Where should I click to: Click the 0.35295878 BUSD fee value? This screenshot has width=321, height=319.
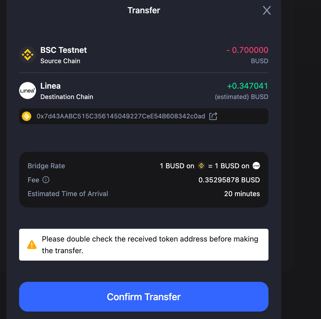(229, 180)
